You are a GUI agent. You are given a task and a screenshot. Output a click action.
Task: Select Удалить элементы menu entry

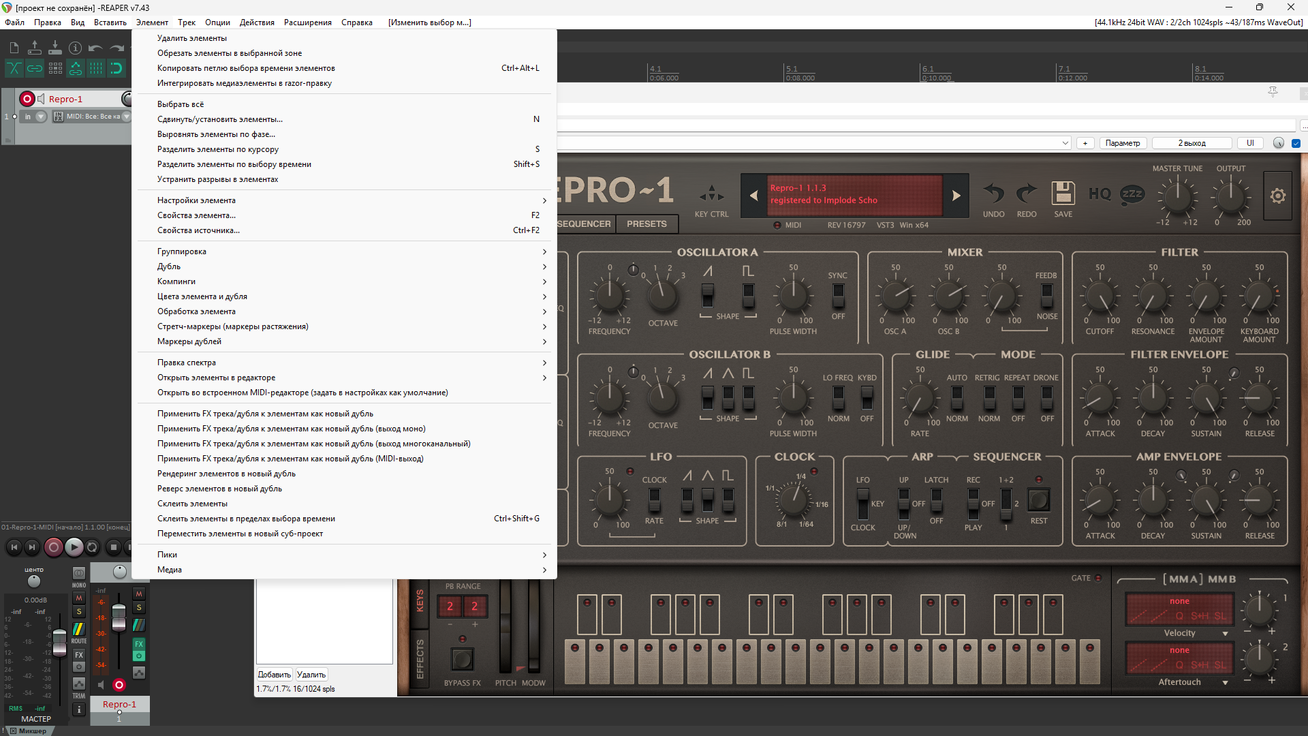(344, 38)
